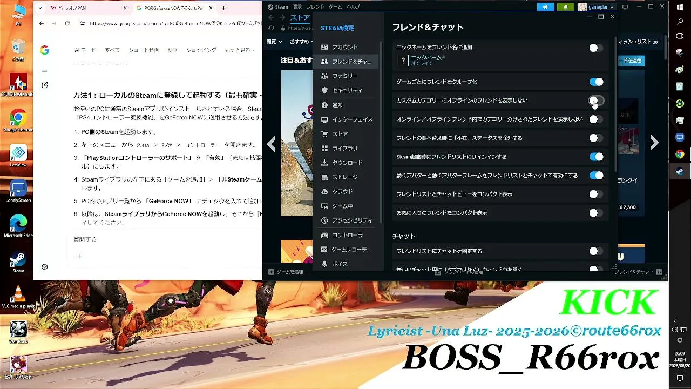
Task: Click the Google 質問する input field
Action: (x=166, y=239)
